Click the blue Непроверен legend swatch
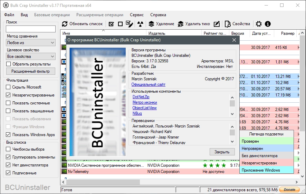Screen dimensions: 306x194 (x=267, y=149)
